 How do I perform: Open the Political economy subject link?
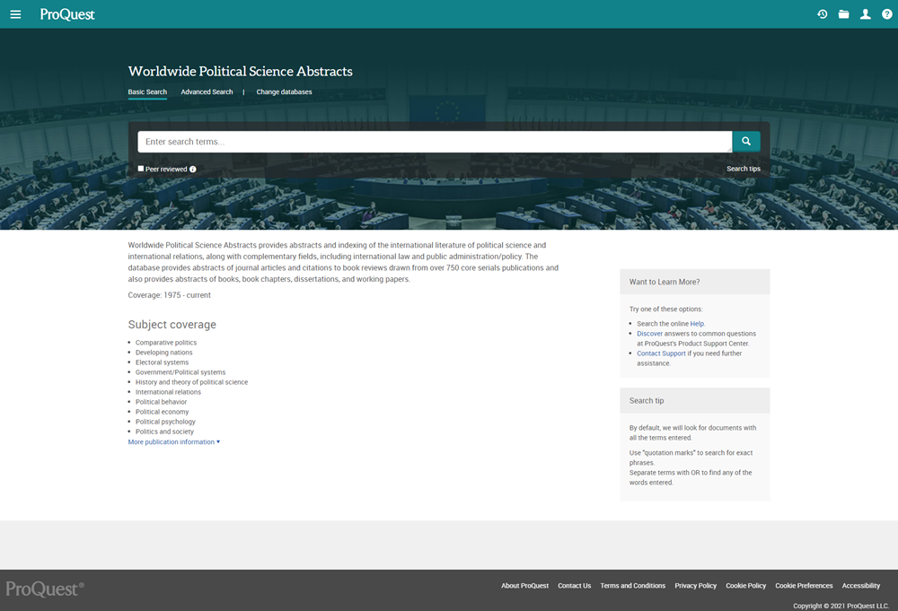pos(162,411)
